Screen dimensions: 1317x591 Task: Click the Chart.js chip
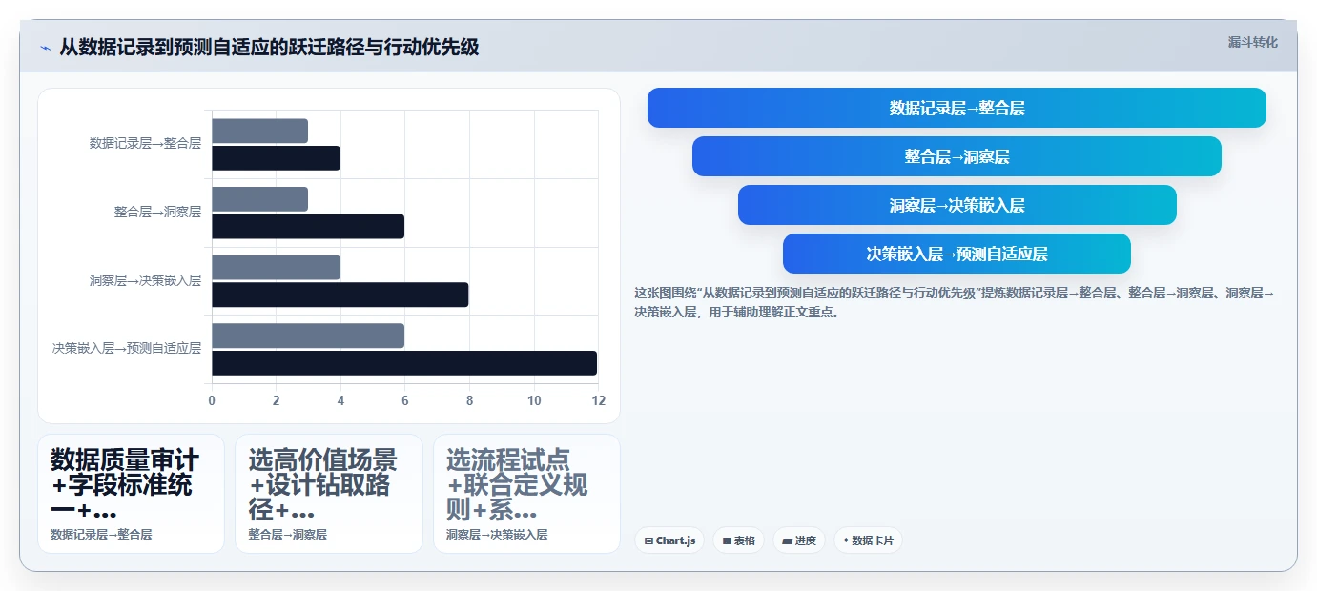tap(669, 540)
